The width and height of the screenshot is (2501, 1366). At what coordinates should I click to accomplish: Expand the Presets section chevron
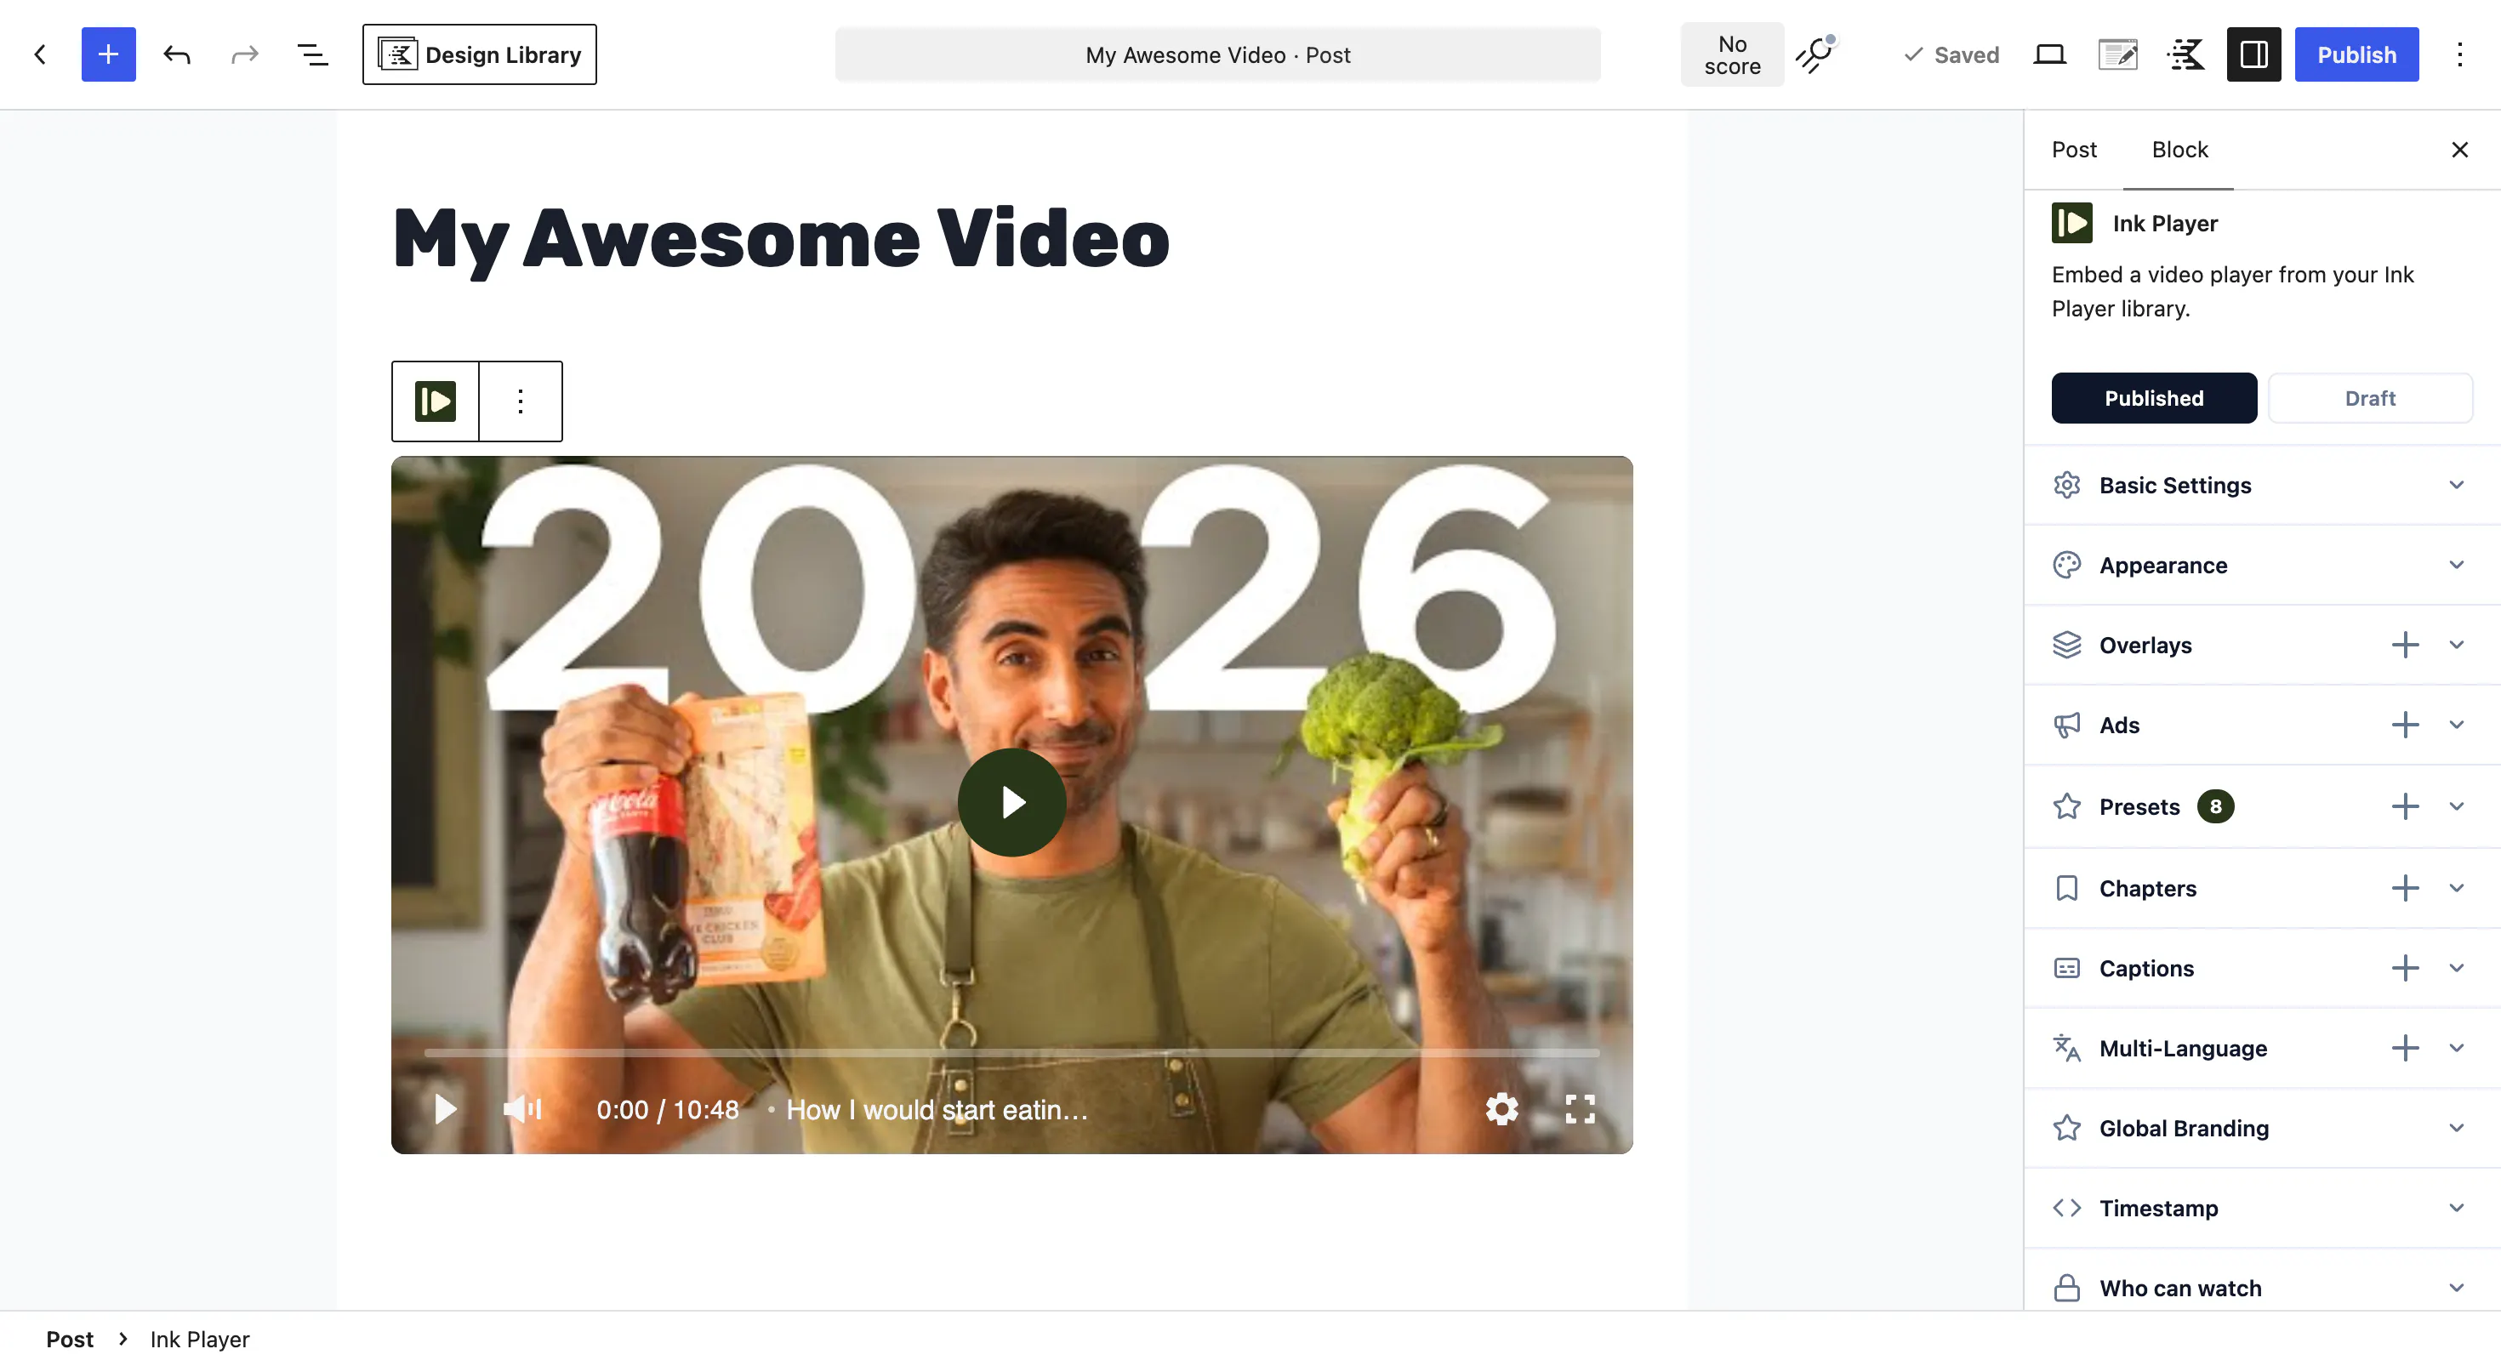2457,805
